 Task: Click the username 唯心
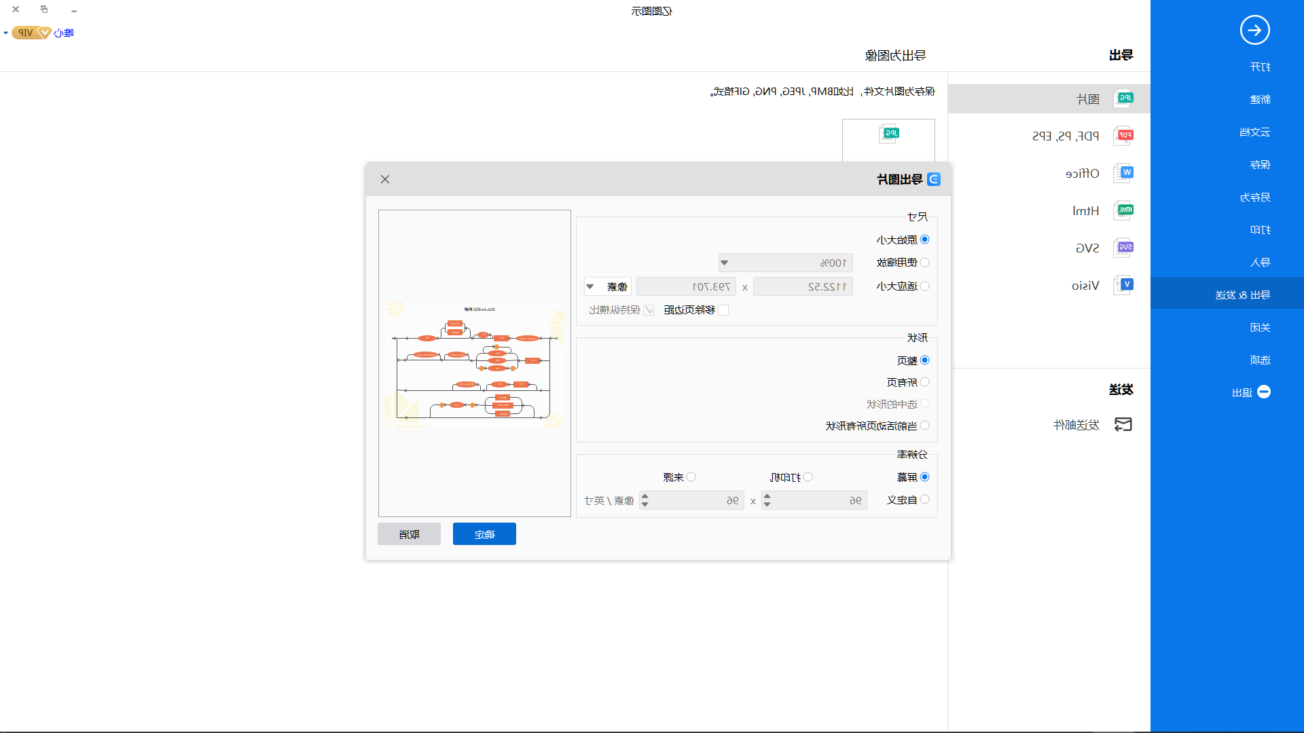pos(64,33)
